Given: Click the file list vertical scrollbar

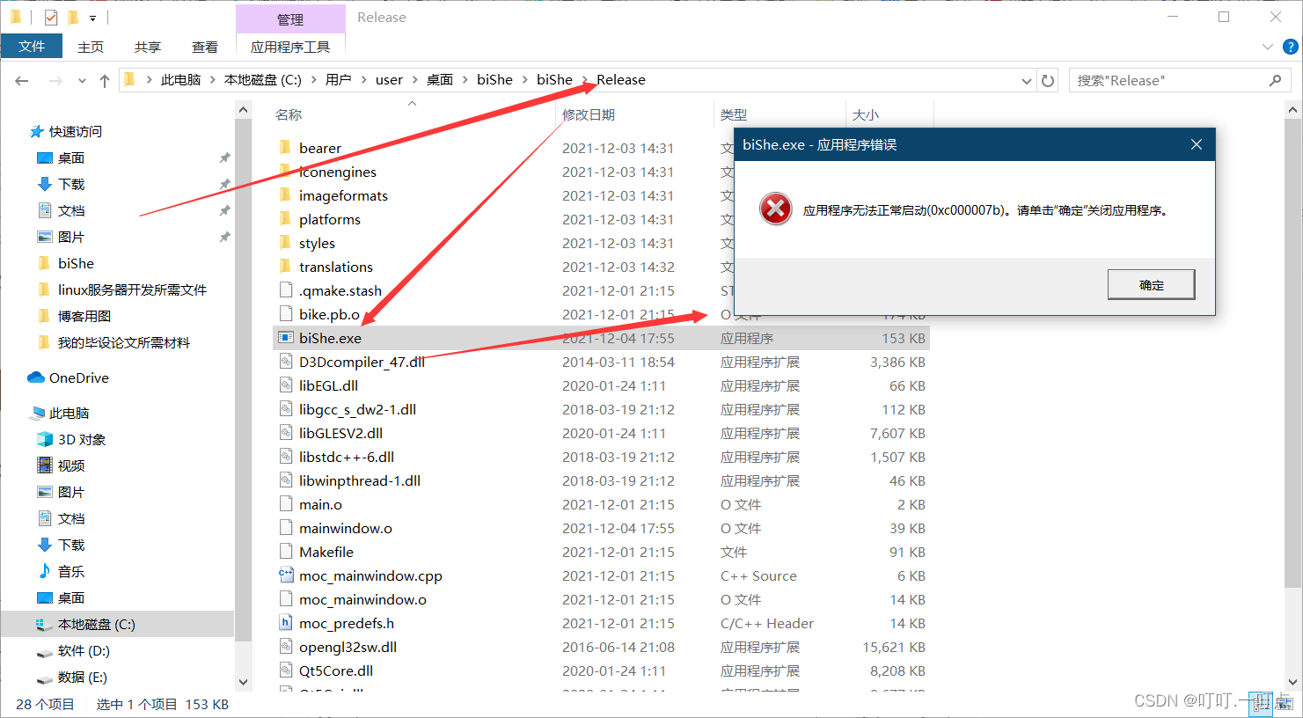Looking at the screenshot, I should pos(1292,352).
